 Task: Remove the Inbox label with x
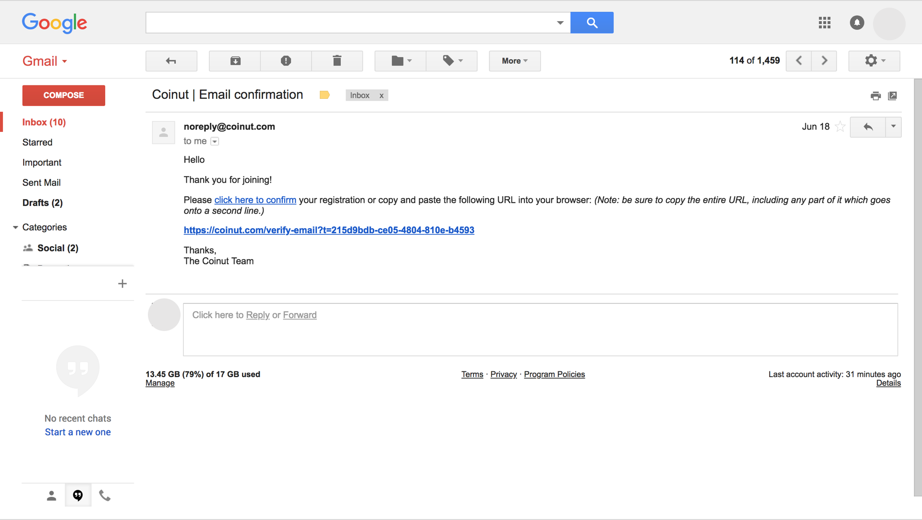click(x=382, y=95)
